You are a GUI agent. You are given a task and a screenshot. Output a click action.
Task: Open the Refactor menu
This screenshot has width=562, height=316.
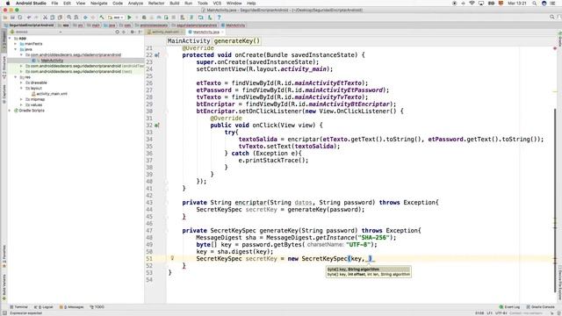[x=156, y=4]
